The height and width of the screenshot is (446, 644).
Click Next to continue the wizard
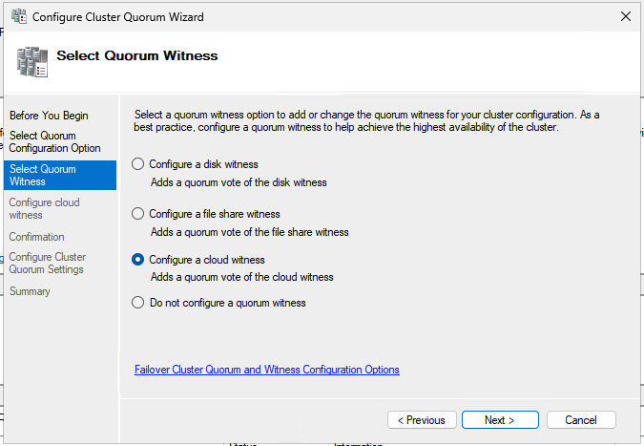(500, 420)
